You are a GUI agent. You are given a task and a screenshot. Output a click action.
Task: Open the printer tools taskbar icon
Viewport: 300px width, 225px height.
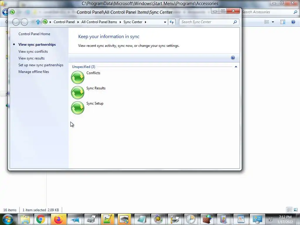(x=175, y=219)
